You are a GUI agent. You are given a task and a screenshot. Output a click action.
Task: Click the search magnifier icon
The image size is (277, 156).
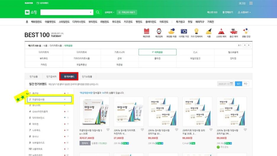tap(98, 12)
